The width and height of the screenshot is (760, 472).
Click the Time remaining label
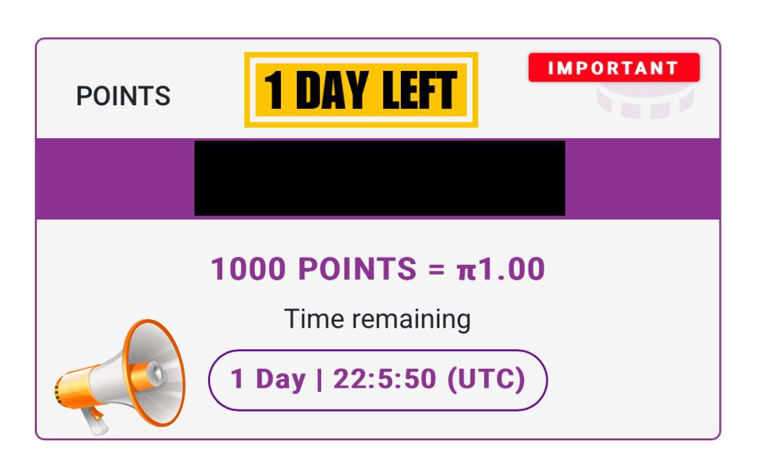click(x=378, y=319)
